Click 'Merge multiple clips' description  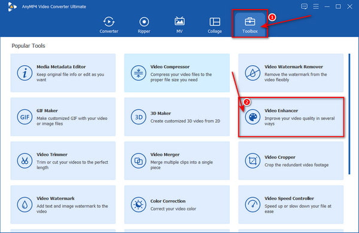pyautogui.click(x=181, y=165)
